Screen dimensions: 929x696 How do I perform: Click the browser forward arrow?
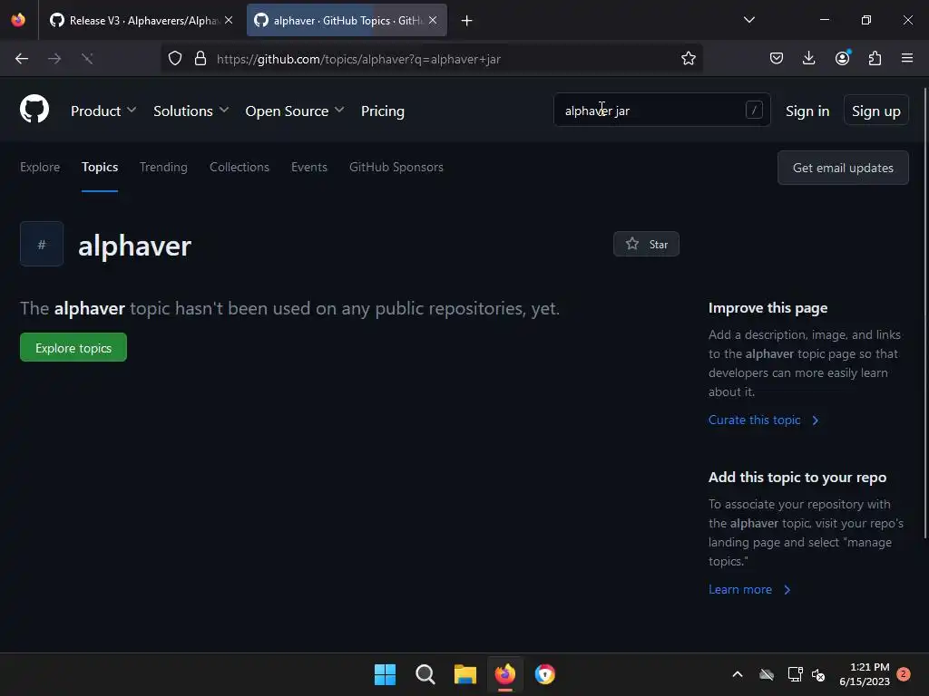coord(54,59)
